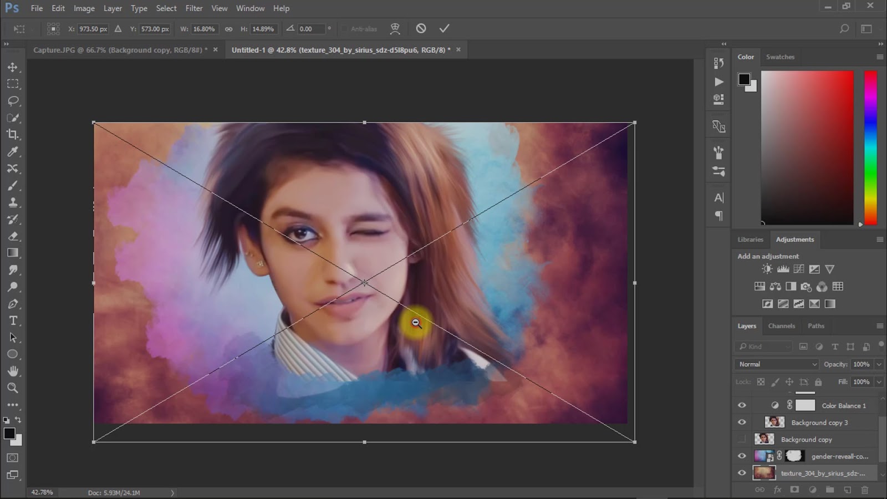887x499 pixels.
Task: Select the Crop tool
Action: click(13, 135)
